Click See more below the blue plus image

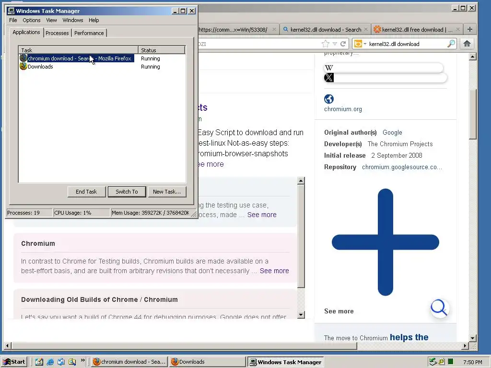(339, 311)
